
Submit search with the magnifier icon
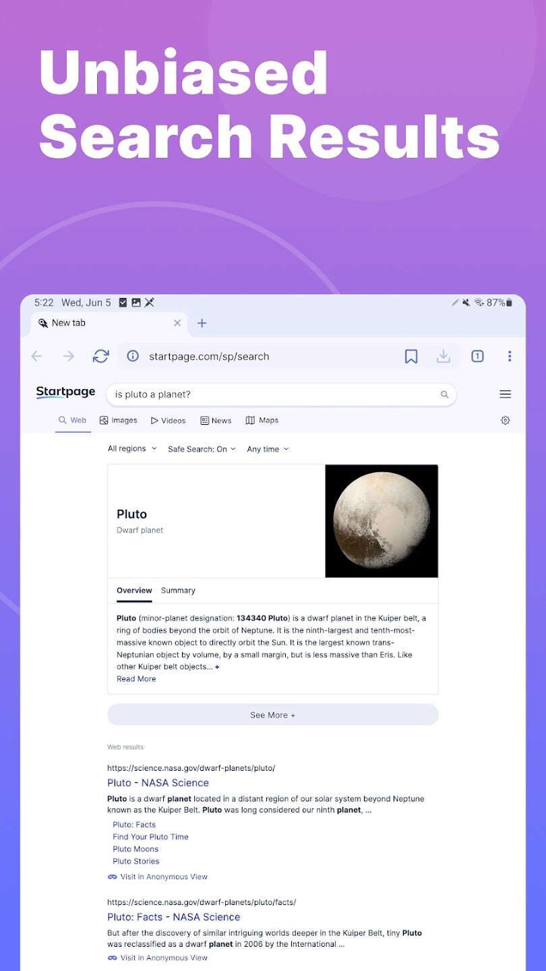(x=444, y=394)
